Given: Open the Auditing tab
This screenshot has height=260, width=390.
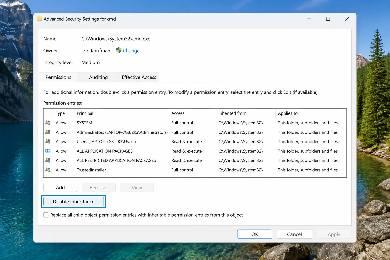Looking at the screenshot, I should [x=99, y=77].
